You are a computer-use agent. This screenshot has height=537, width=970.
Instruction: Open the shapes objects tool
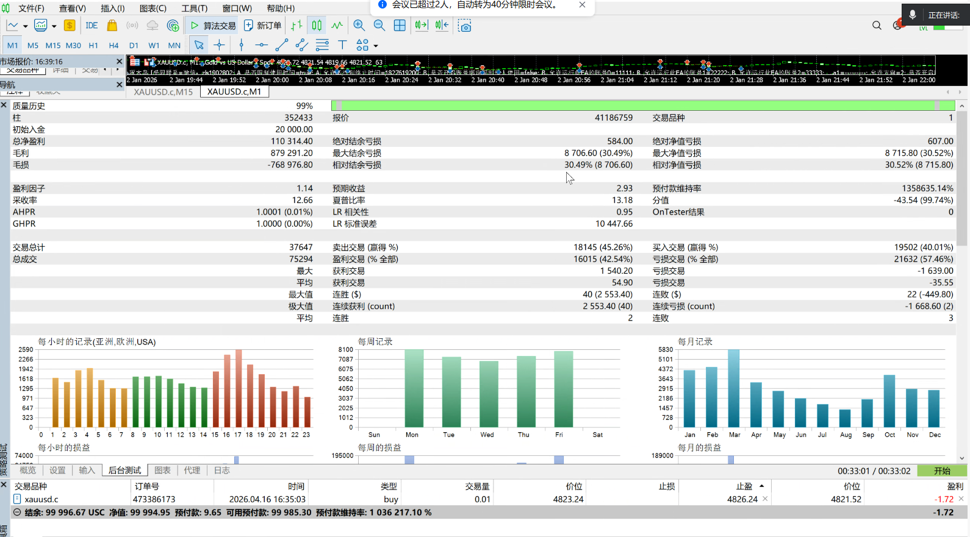[x=362, y=45]
